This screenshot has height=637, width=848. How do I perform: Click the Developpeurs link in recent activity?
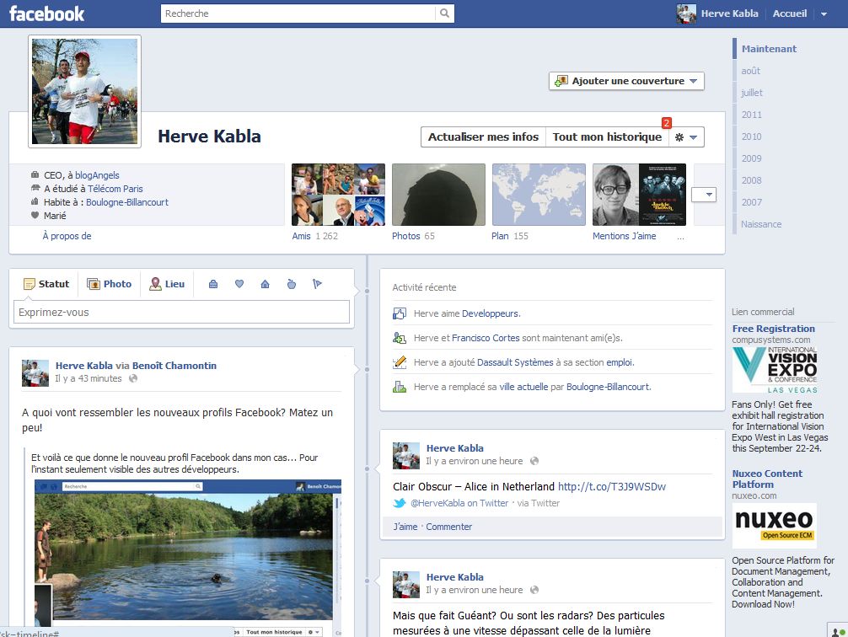[491, 313]
